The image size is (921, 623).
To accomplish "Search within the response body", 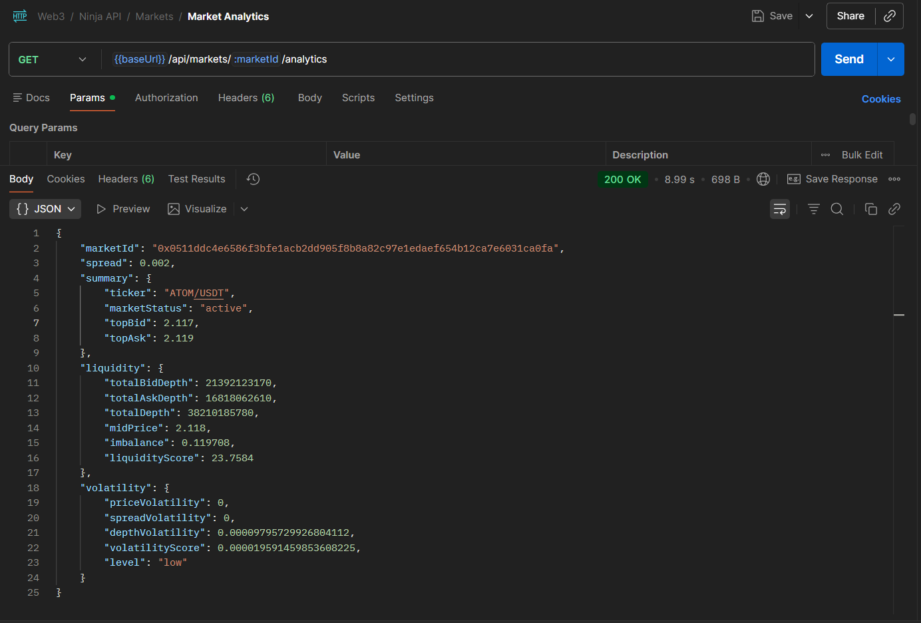I will [837, 209].
